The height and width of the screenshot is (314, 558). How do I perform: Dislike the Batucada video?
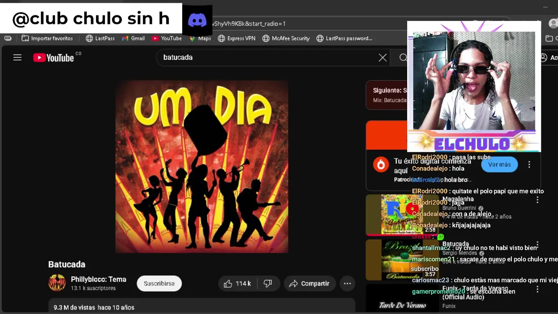coord(268,283)
